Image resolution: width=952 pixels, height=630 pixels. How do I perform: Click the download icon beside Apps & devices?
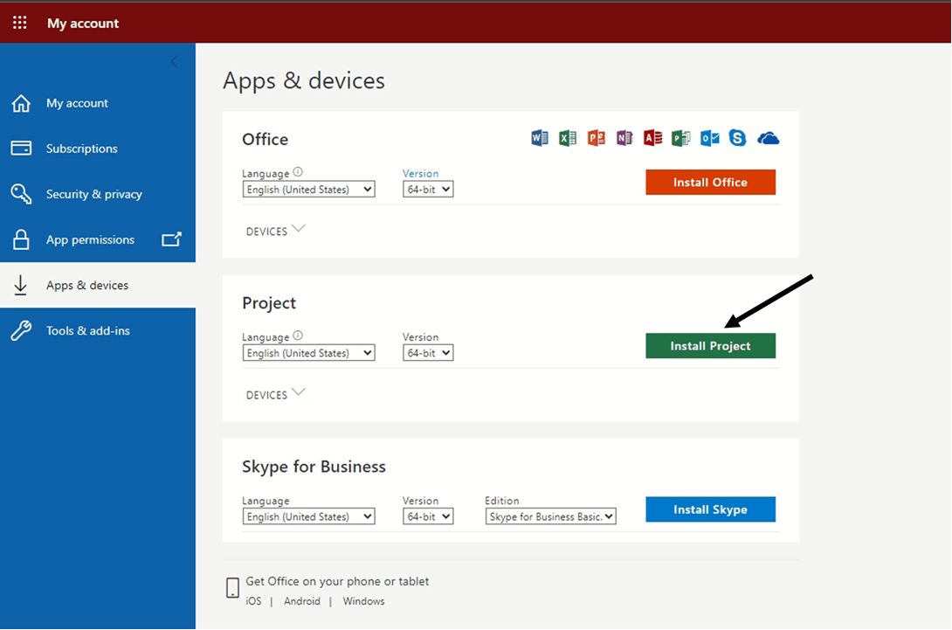(21, 285)
